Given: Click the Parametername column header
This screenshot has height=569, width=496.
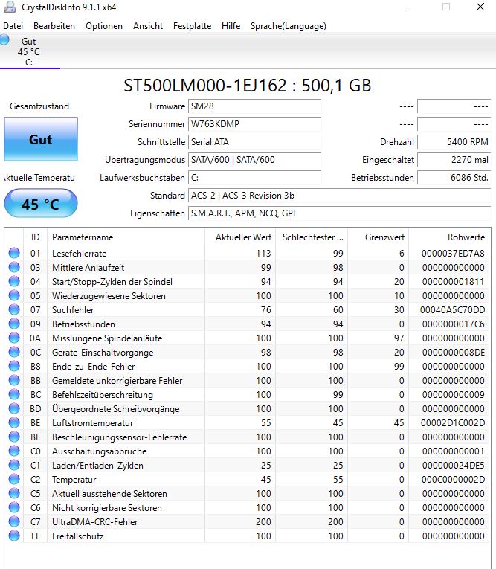Looking at the screenshot, I should pyautogui.click(x=126, y=237).
